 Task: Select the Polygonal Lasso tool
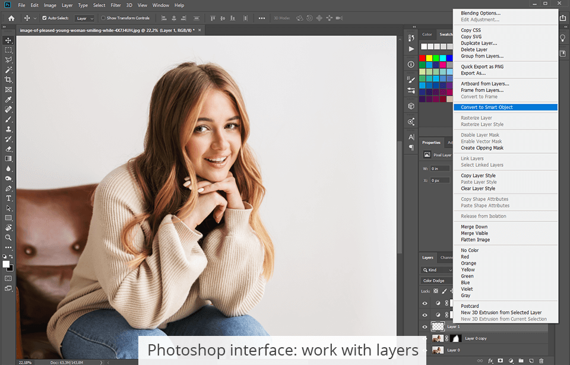pyautogui.click(x=8, y=60)
